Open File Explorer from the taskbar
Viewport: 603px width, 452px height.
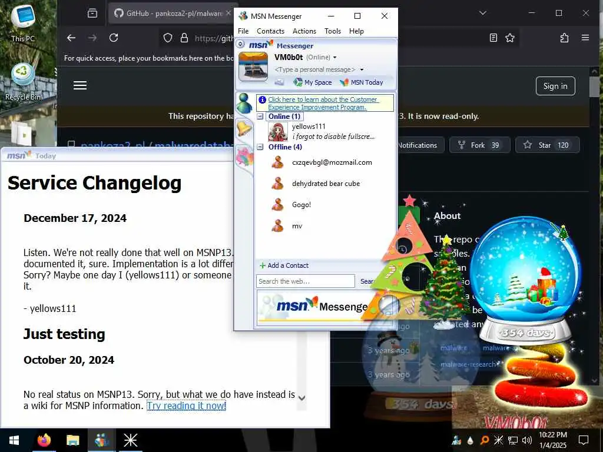point(72,440)
